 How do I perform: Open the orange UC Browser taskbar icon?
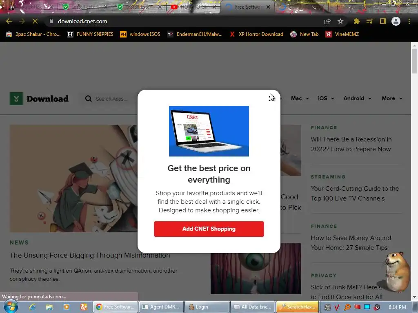click(x=83, y=307)
